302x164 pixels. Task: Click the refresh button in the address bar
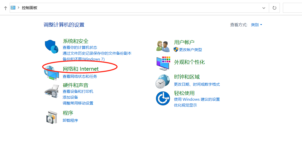pos(274,8)
